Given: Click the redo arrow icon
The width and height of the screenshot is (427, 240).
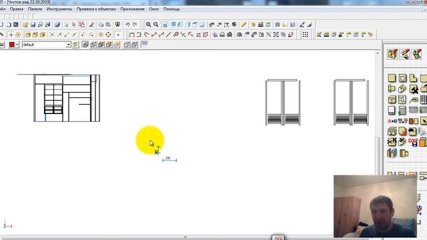Looking at the screenshot, I should point(135,25).
